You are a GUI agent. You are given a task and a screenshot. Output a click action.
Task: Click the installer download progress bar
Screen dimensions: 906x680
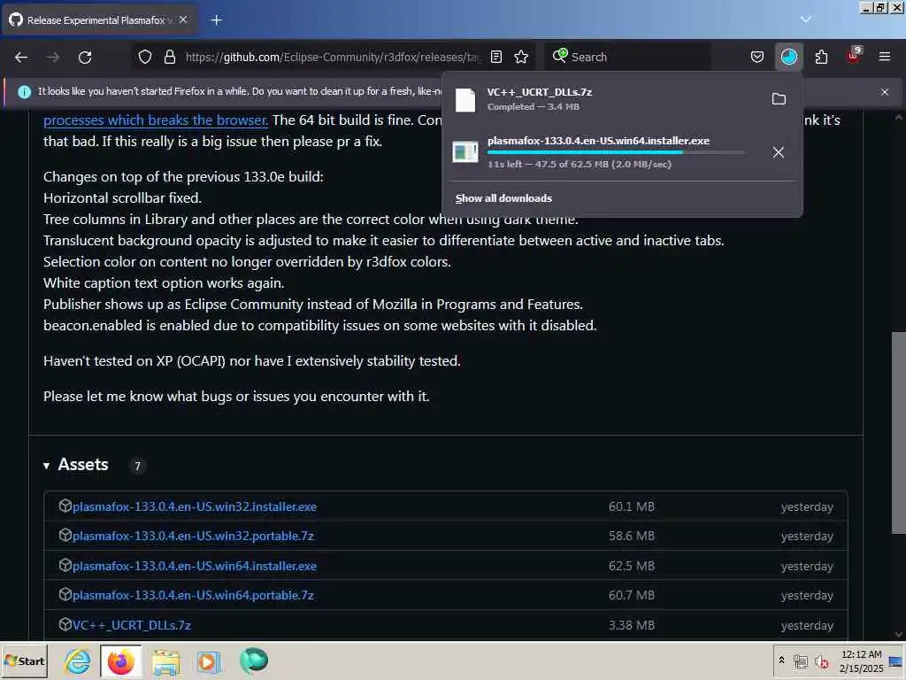(x=616, y=152)
